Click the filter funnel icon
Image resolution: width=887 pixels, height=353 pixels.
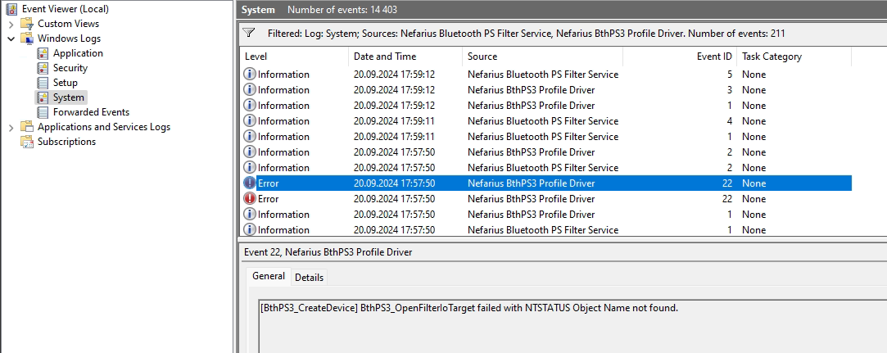coord(248,33)
